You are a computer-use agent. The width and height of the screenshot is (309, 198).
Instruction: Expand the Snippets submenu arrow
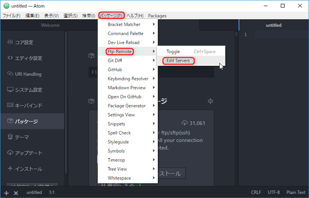(x=154, y=124)
